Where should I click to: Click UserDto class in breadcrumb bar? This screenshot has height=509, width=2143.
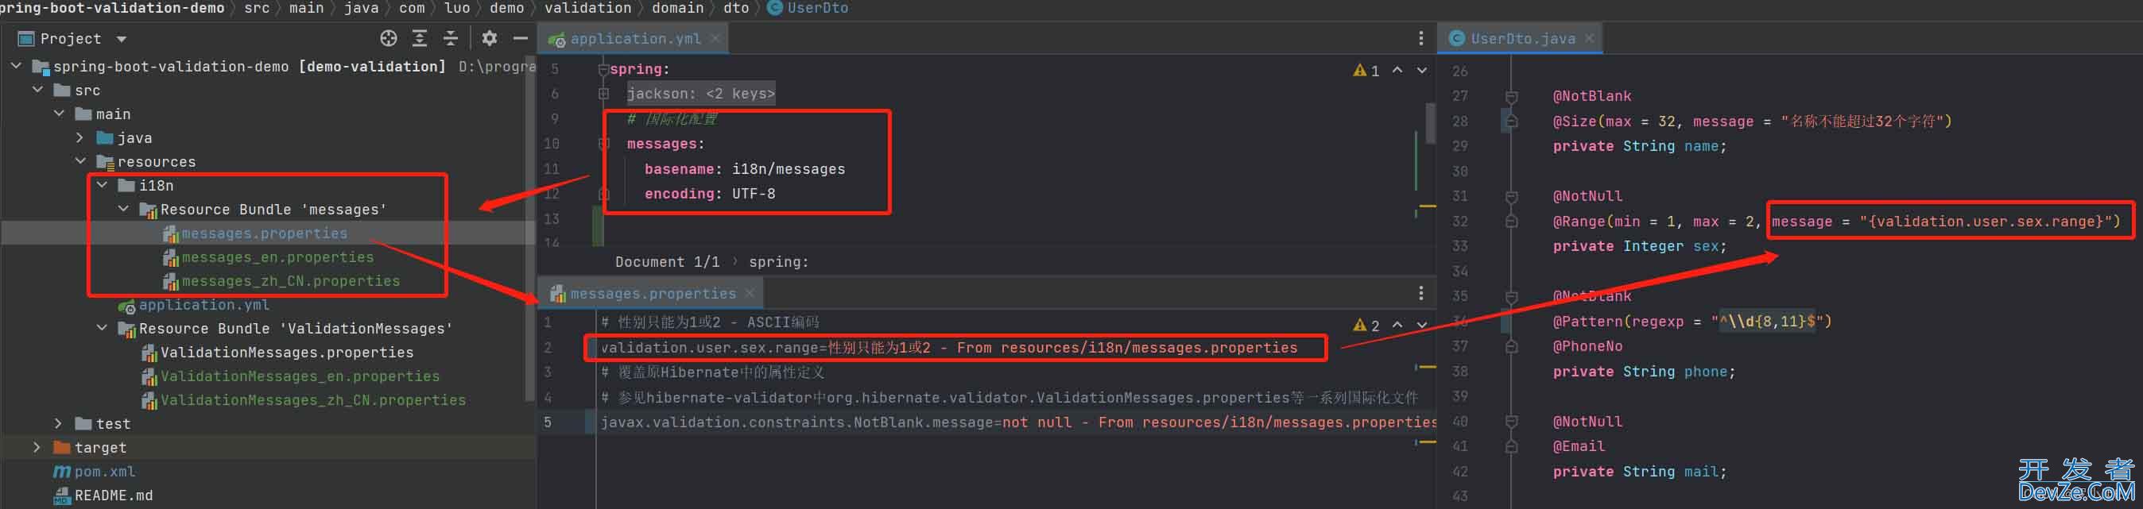[808, 8]
